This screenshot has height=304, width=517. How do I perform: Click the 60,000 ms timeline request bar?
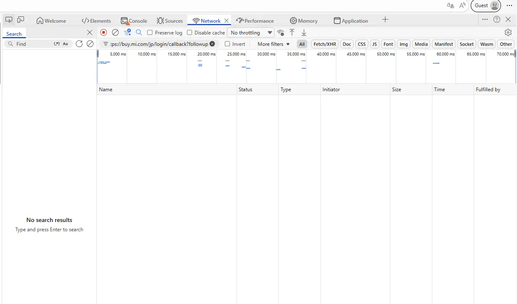[x=436, y=63]
